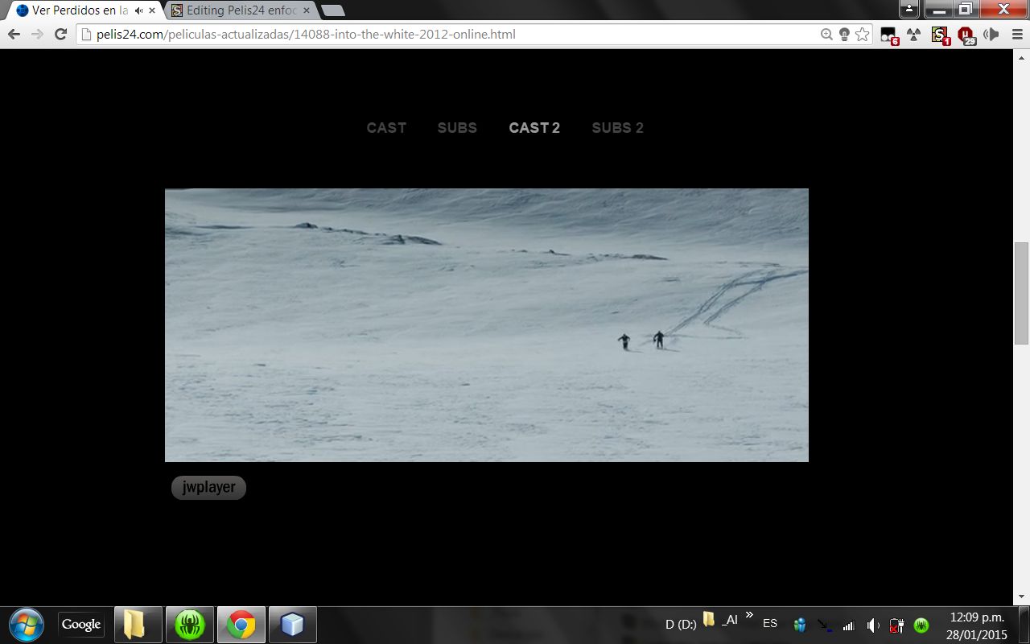The width and height of the screenshot is (1030, 644).
Task: Click the battery power tray icon
Action: (896, 625)
